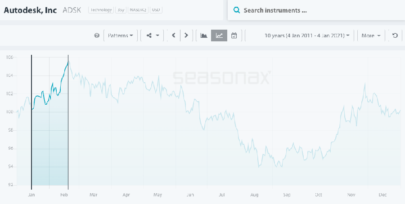Click the 35y tag
405x204 pixels.
pyautogui.click(x=121, y=9)
